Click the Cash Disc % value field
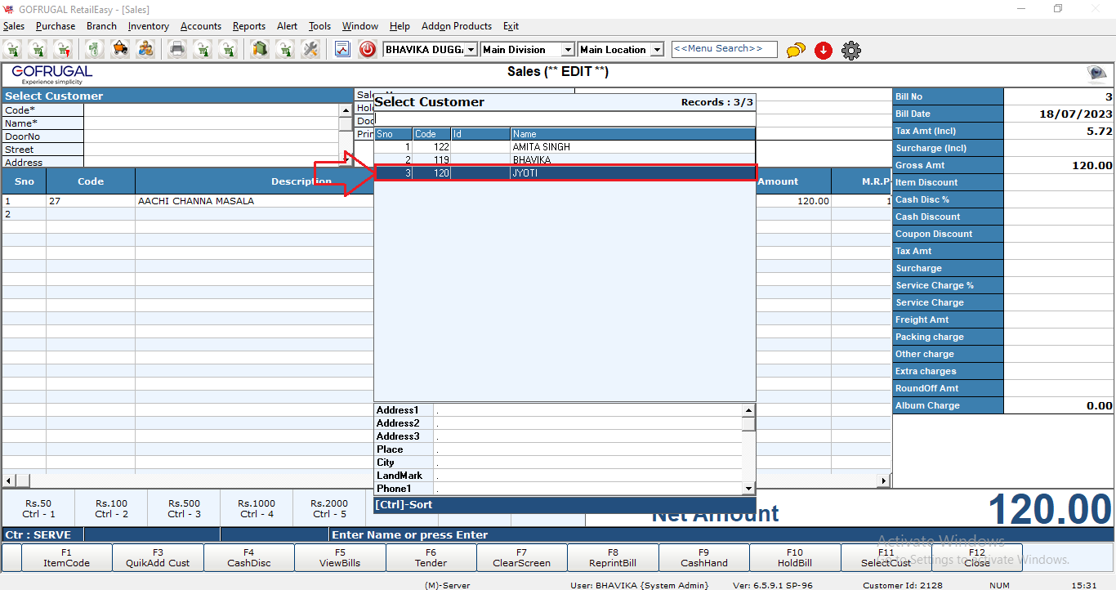The width and height of the screenshot is (1116, 590). [x=1059, y=199]
